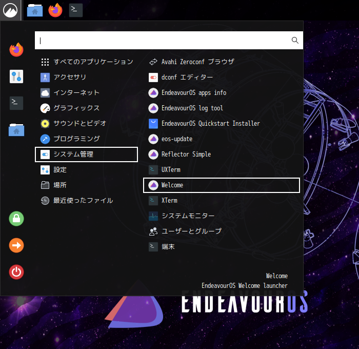The height and width of the screenshot is (349, 359).
Task: Select プログラミング category
Action: pyautogui.click(x=86, y=139)
